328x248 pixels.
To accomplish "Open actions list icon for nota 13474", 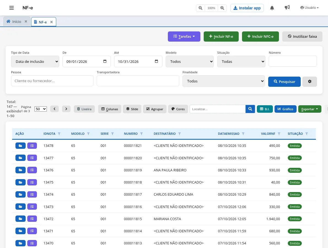I will pyautogui.click(x=32, y=195).
